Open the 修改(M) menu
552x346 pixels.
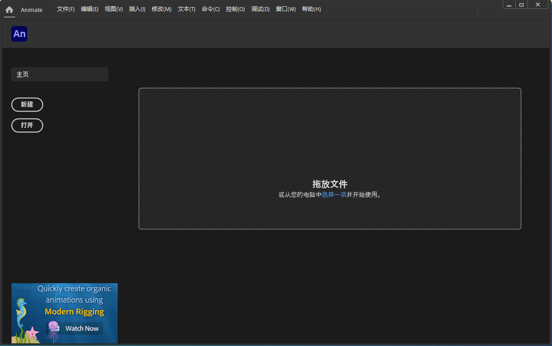[161, 9]
